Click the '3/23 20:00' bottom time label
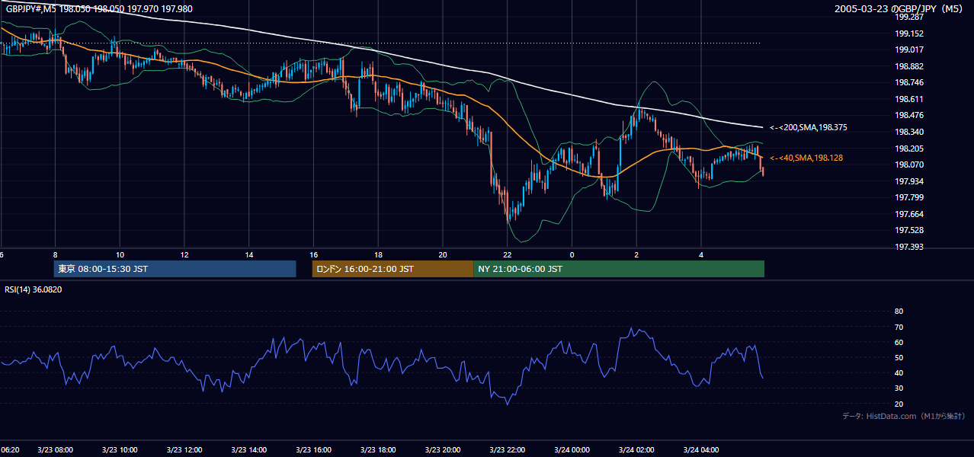974x457 pixels. point(443,449)
